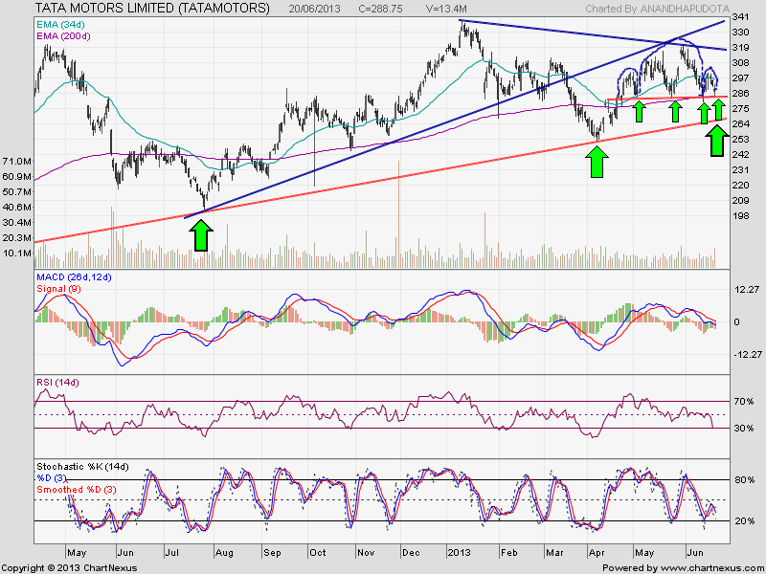Click the Stochastic %K (14d) label

point(82,467)
